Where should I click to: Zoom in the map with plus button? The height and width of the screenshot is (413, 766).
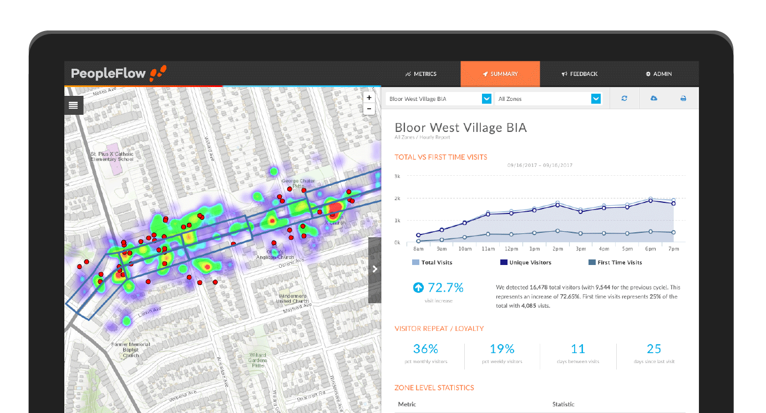pyautogui.click(x=369, y=98)
